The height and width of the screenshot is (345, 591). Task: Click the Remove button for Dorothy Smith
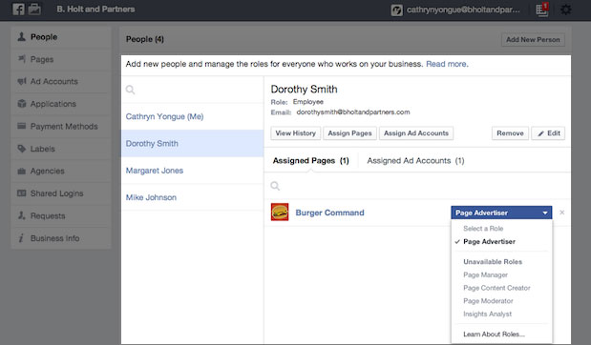pyautogui.click(x=510, y=133)
